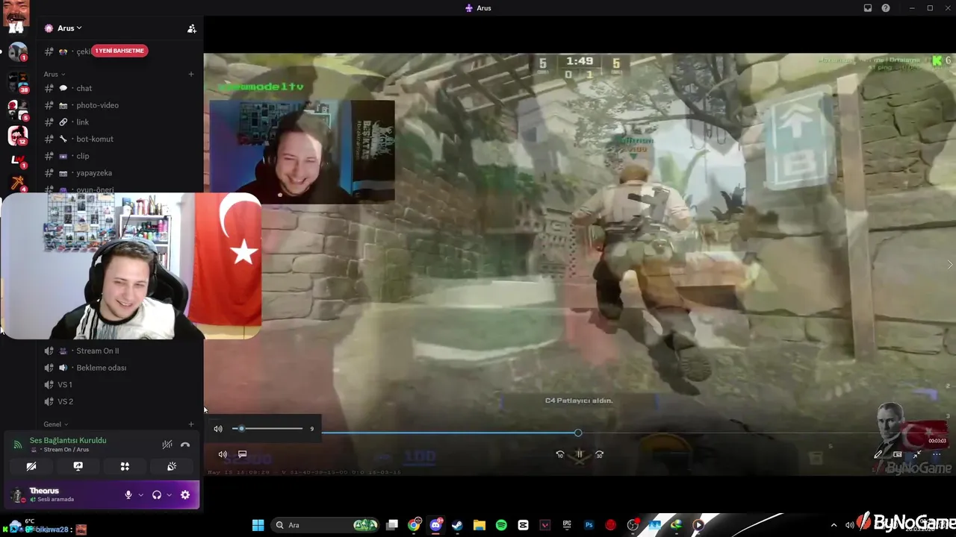956x537 pixels.
Task: Click the 1 YENİ BAHSETME badge
Action: click(119, 51)
